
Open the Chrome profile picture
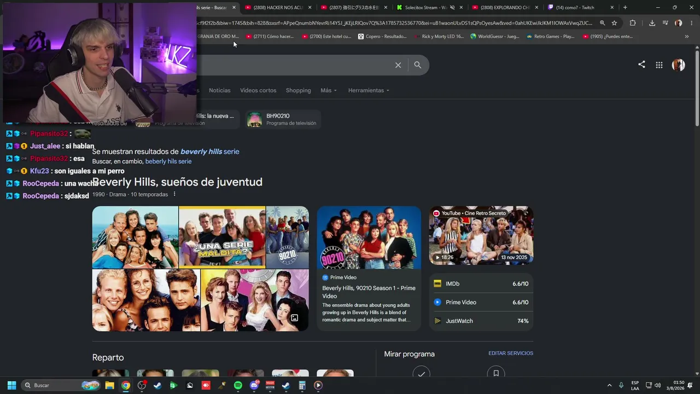(x=679, y=23)
